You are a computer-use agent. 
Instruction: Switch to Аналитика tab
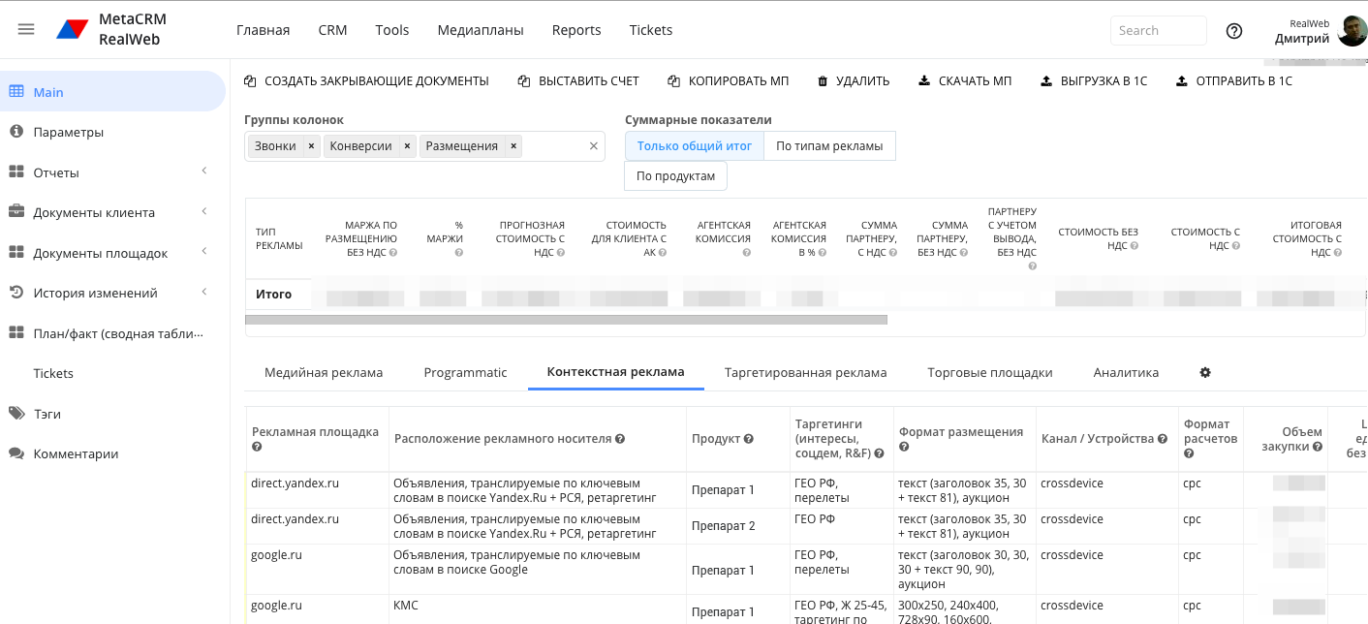(1126, 372)
